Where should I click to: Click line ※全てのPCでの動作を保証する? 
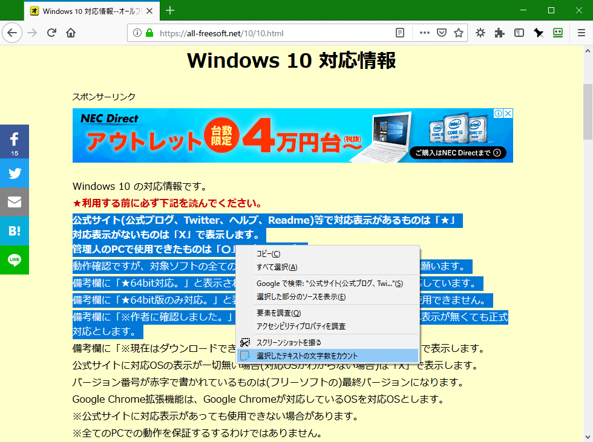coord(197,433)
